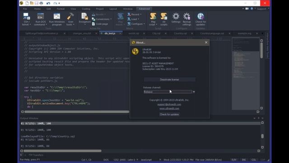
Task: Open the document tab list dropdown arrow
Action: click(x=262, y=34)
